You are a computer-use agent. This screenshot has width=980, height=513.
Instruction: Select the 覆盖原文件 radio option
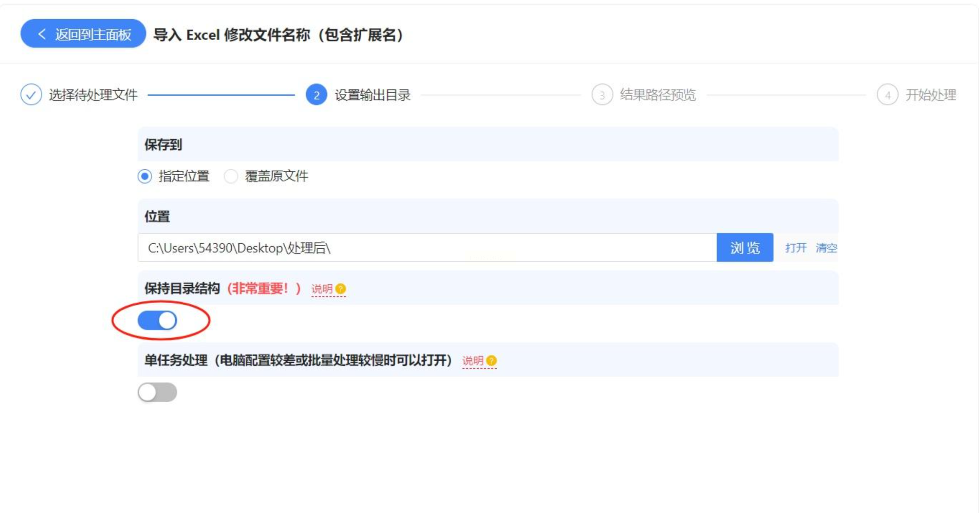(x=231, y=176)
